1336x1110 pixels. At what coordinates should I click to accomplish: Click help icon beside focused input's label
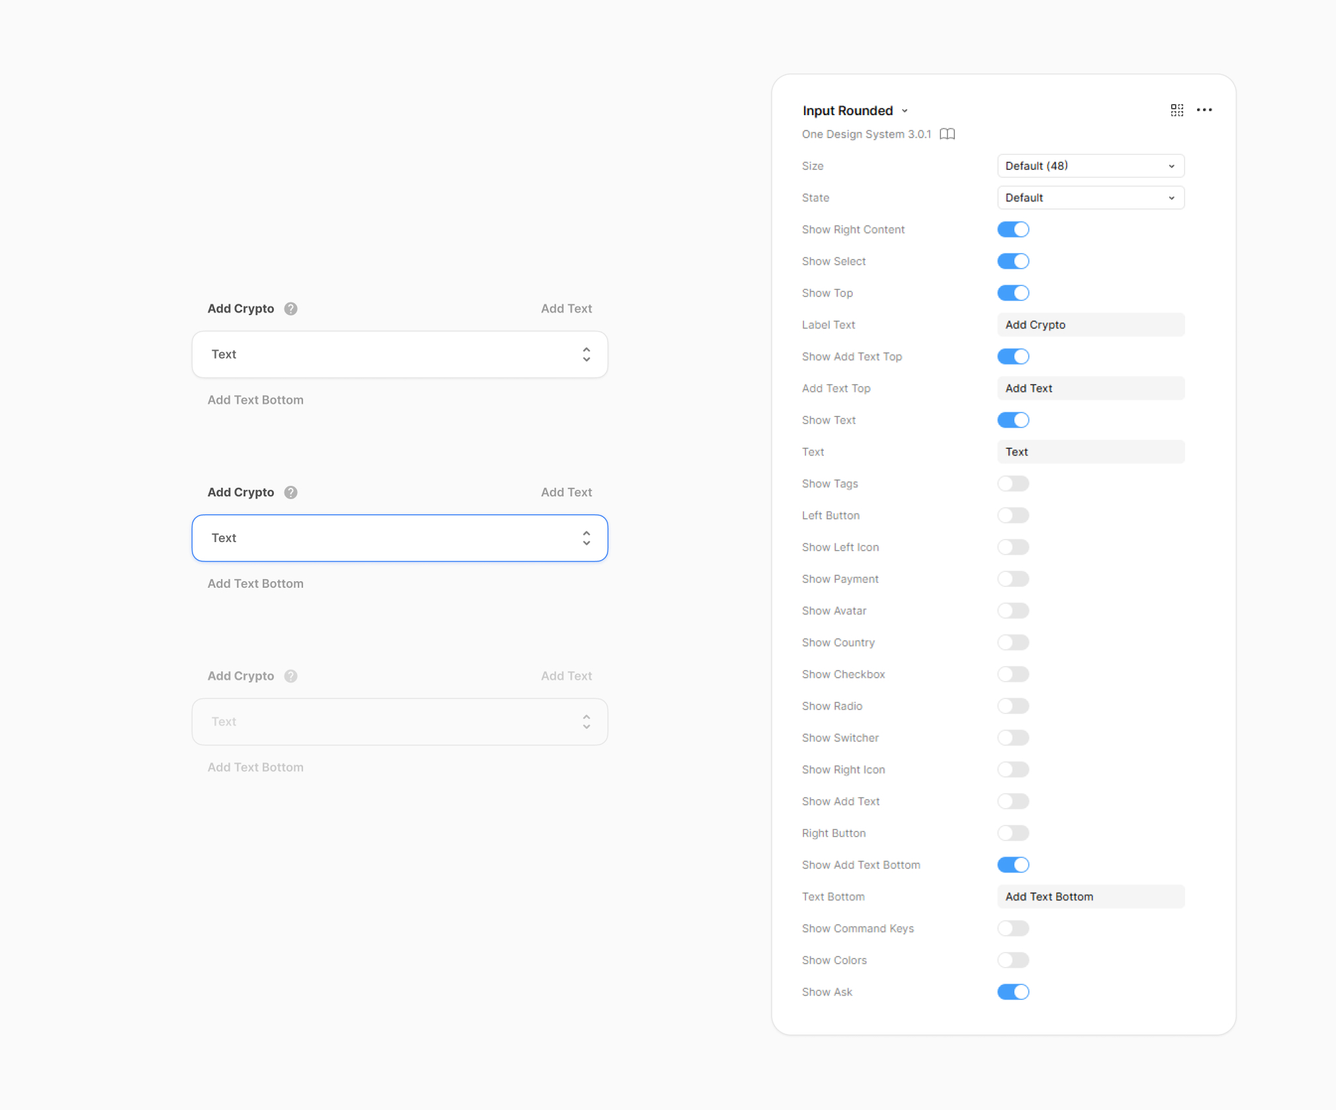(x=290, y=492)
